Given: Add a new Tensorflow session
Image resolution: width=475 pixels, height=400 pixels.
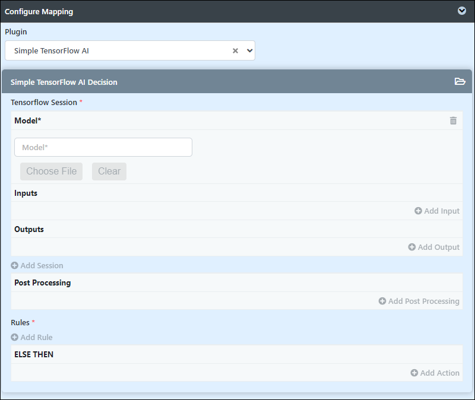Looking at the screenshot, I should click(x=37, y=265).
